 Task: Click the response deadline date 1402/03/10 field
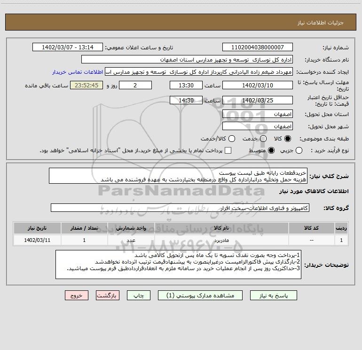point(258,85)
